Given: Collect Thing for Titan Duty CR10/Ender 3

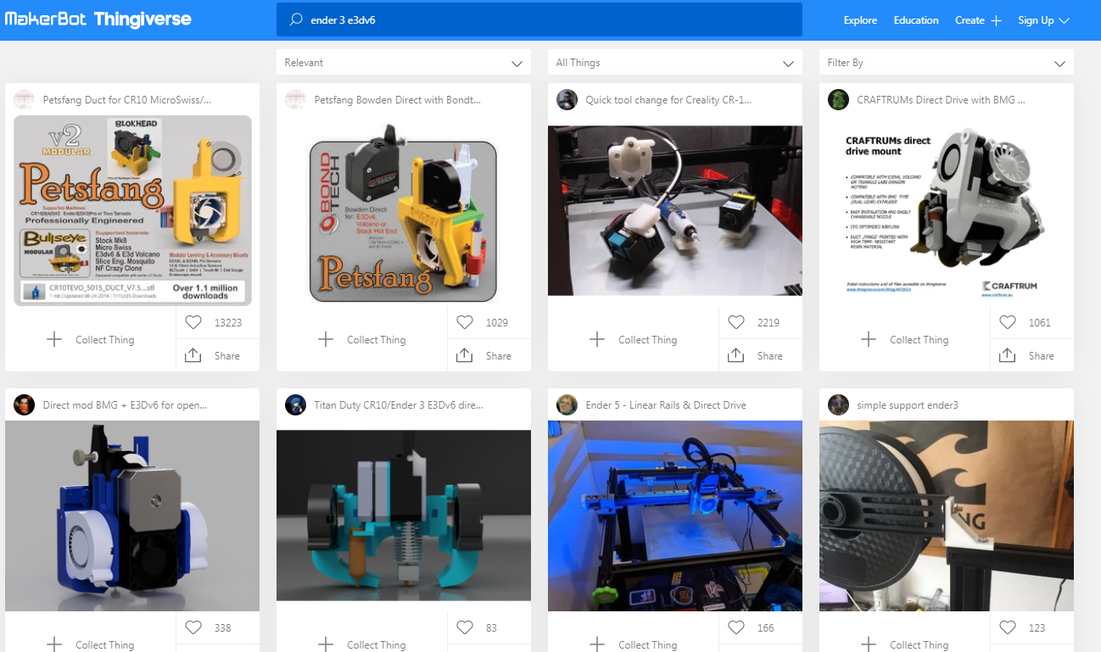Looking at the screenshot, I should (x=361, y=644).
